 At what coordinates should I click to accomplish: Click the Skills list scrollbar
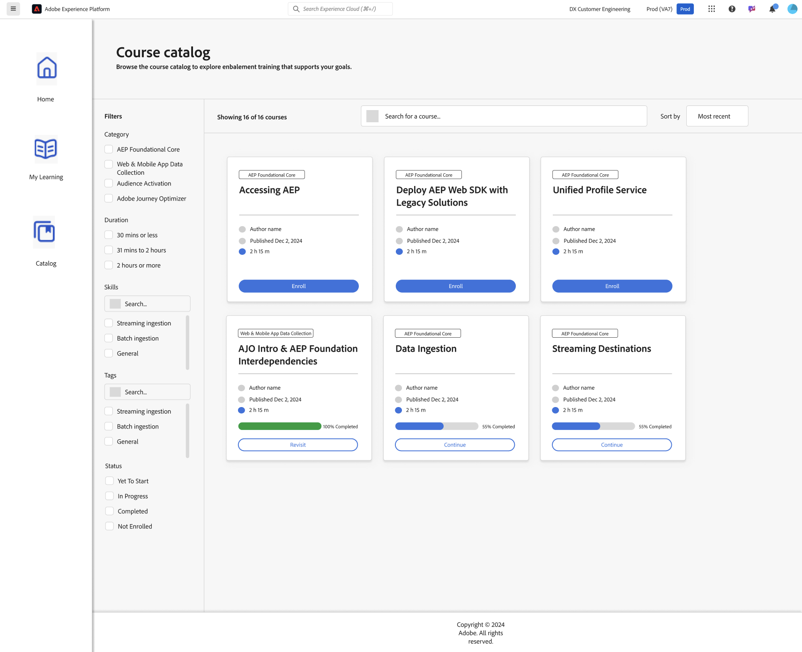[x=187, y=342]
